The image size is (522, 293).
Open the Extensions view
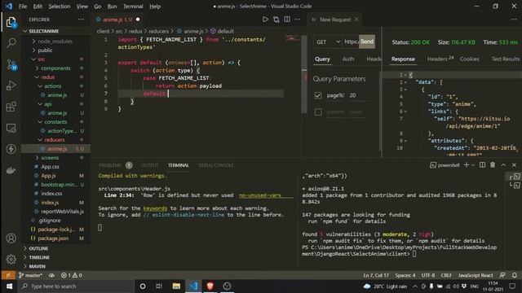(11, 107)
